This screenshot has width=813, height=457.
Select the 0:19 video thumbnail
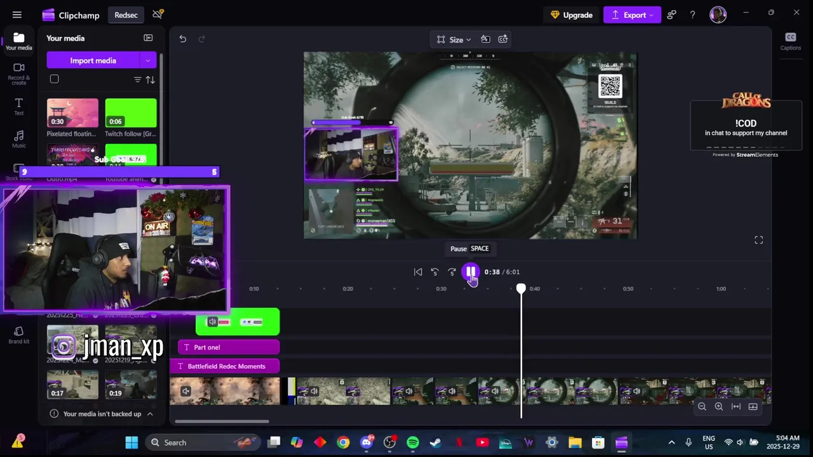tap(130, 384)
